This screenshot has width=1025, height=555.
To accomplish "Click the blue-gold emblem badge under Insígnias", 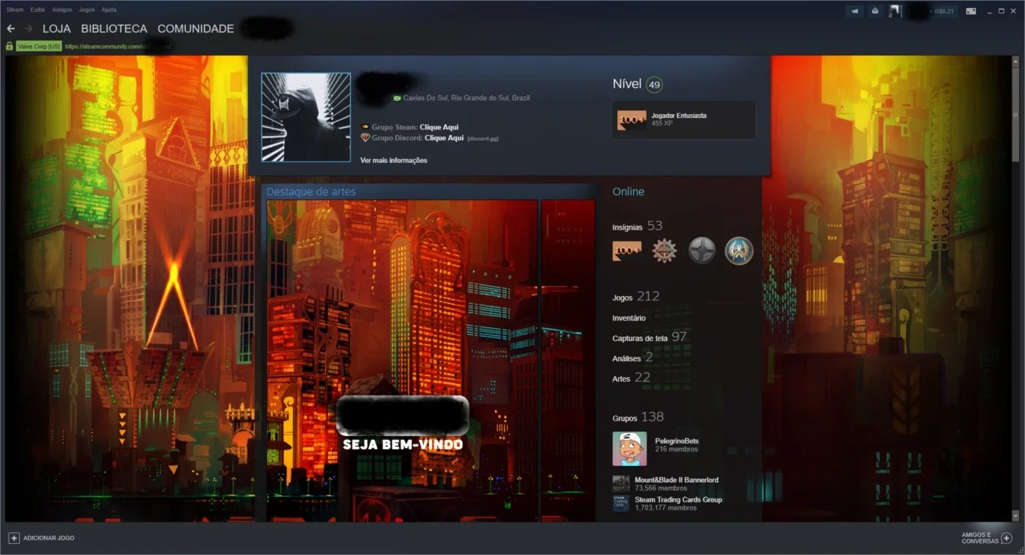I will coord(739,251).
